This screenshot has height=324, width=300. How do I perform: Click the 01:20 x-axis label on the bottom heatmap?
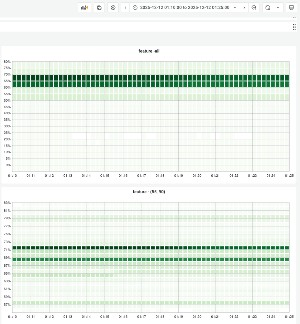click(x=197, y=316)
